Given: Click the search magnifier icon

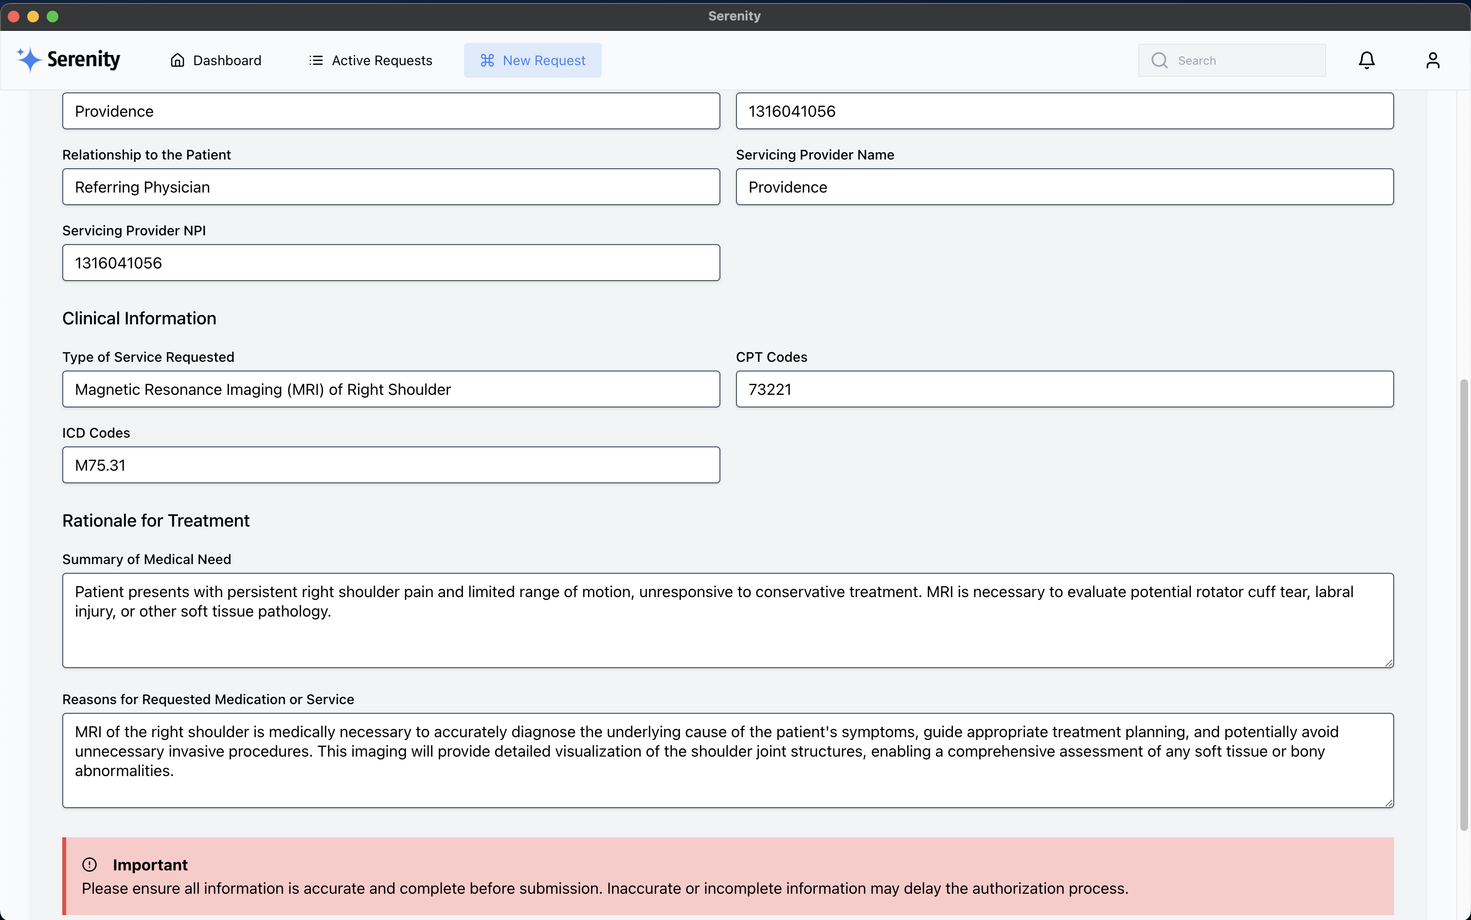Looking at the screenshot, I should (x=1159, y=60).
